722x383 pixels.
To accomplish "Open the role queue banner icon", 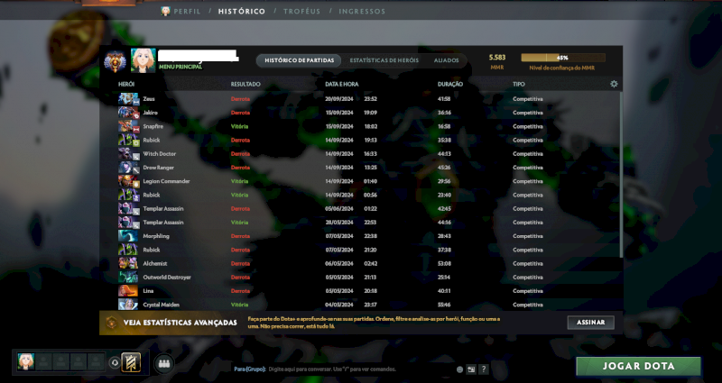I will 131,362.
